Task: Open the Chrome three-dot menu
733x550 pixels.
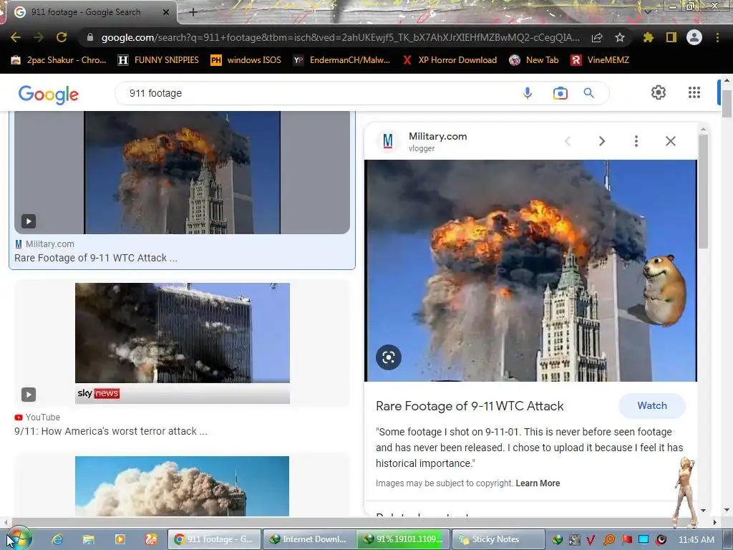Action: (717, 37)
